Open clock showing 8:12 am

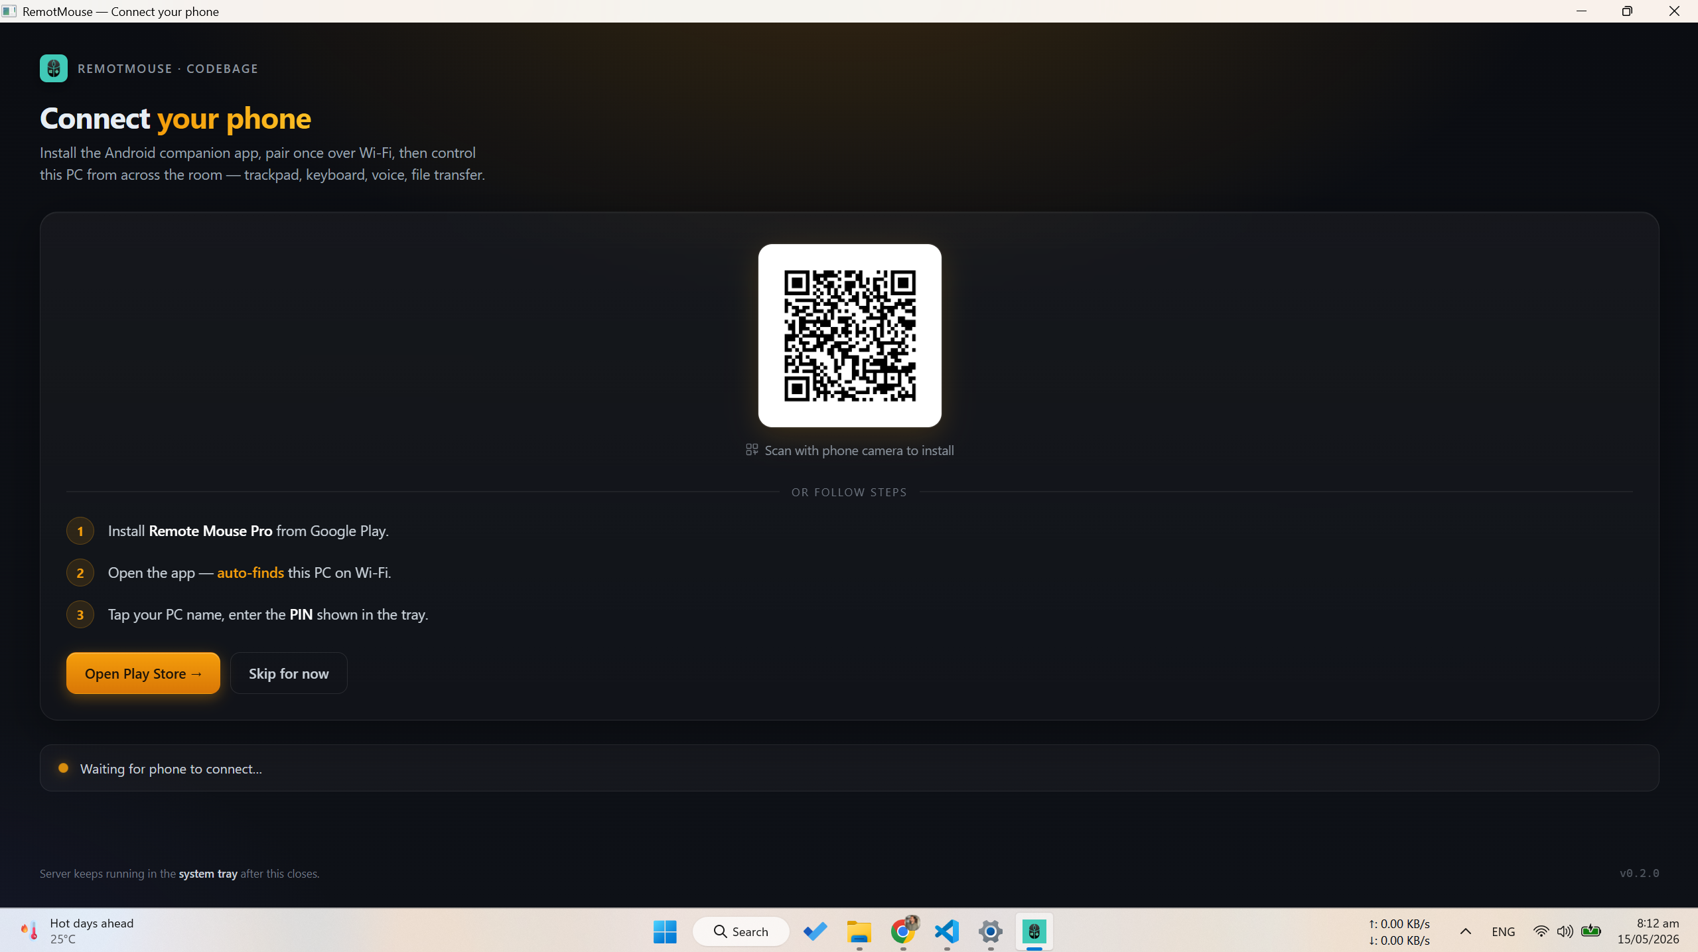click(x=1648, y=931)
